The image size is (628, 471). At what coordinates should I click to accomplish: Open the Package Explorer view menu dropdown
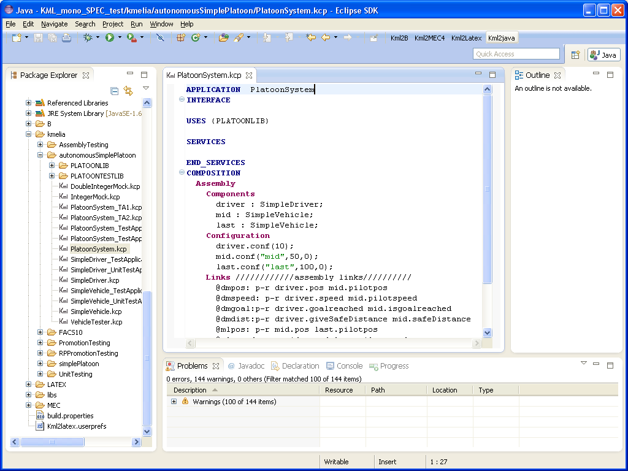point(146,88)
